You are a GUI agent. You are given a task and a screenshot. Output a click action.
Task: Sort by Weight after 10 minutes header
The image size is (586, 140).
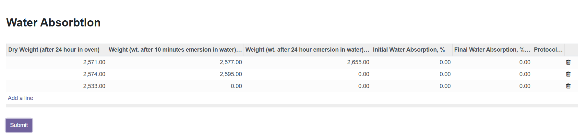(x=175, y=50)
